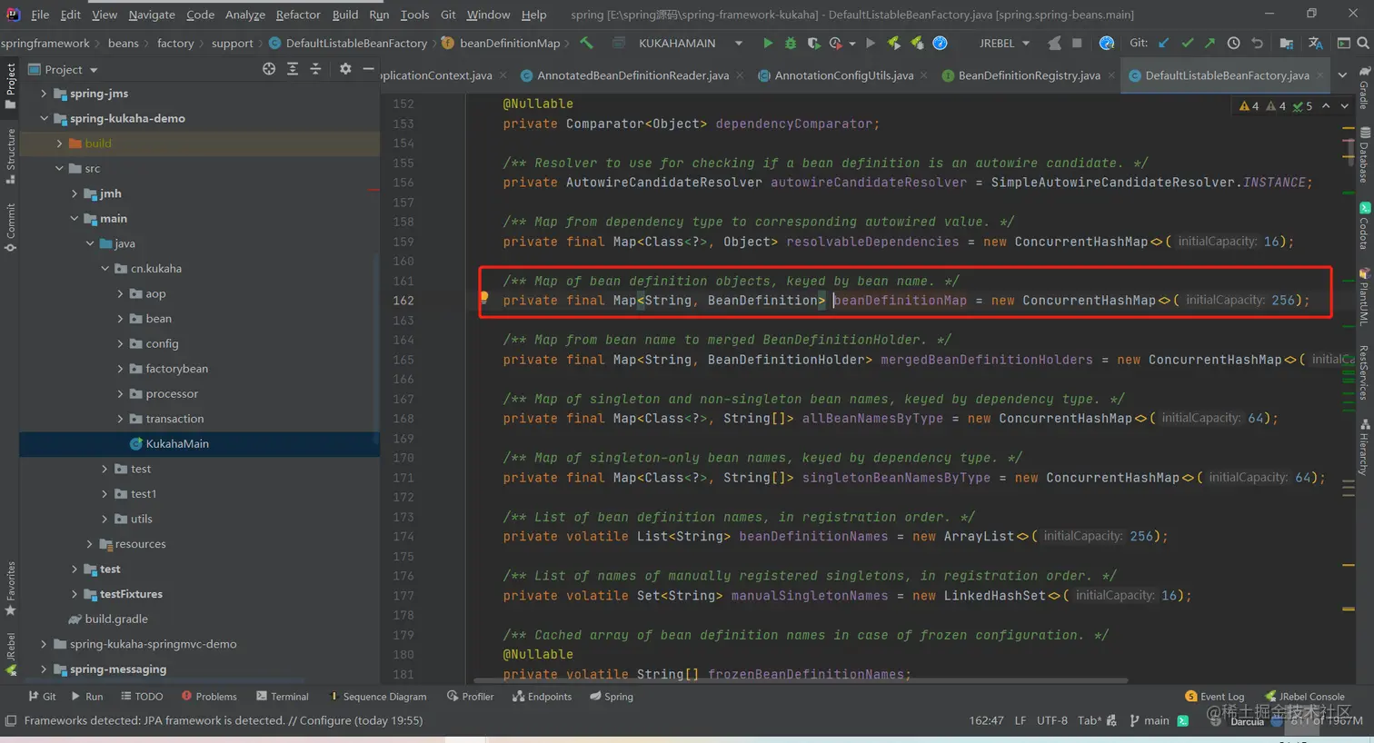Click the Debug bug icon
This screenshot has height=743, width=1374.
790,43
